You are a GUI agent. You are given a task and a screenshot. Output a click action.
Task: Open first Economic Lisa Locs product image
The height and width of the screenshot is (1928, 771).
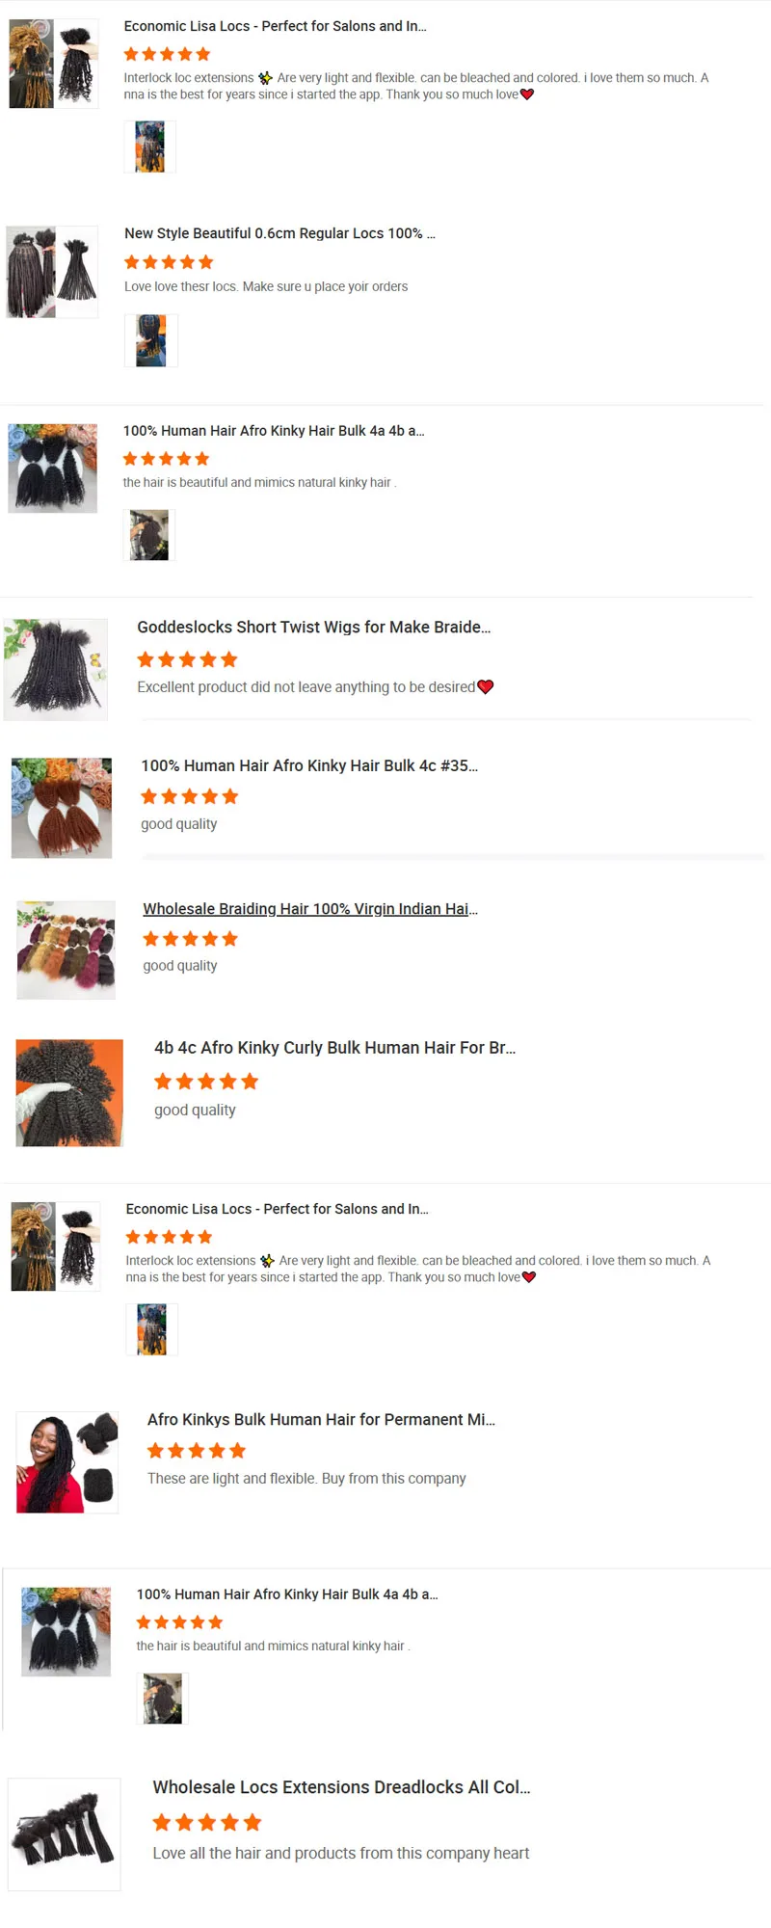pyautogui.click(x=54, y=64)
